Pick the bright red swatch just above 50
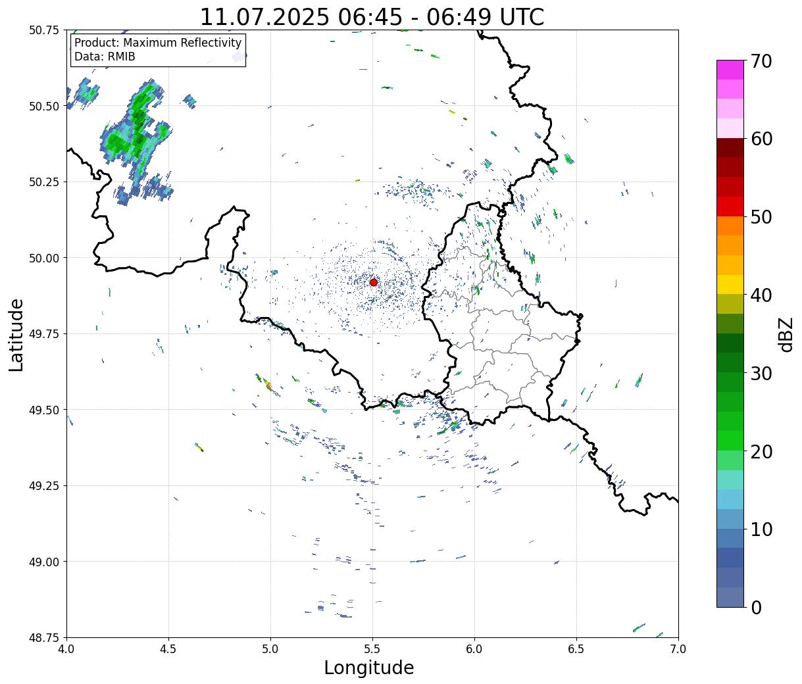This screenshot has height=684, width=802. click(730, 207)
